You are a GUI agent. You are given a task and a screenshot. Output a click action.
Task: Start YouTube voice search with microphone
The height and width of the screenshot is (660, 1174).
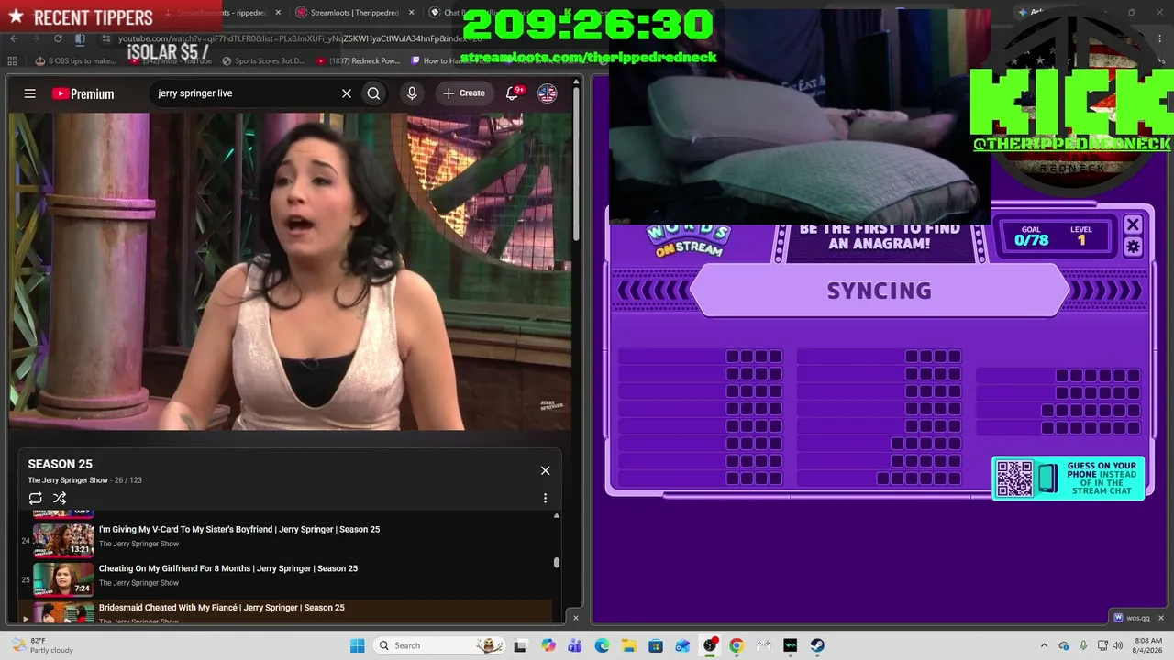pos(412,93)
